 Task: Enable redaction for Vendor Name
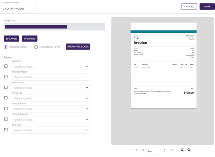click(x=6, y=108)
